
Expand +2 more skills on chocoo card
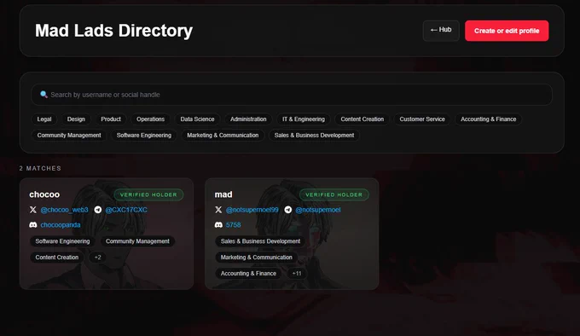[x=97, y=258]
